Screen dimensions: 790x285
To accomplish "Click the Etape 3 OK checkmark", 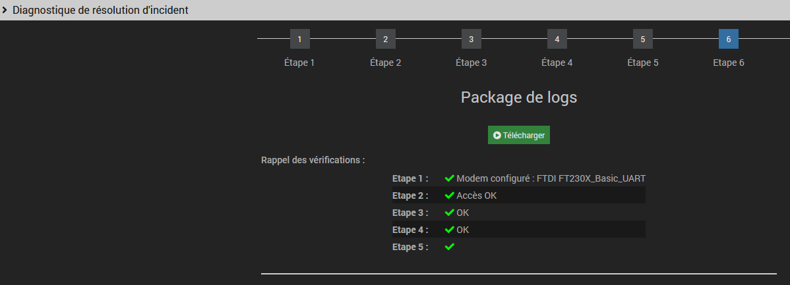I will 450,213.
